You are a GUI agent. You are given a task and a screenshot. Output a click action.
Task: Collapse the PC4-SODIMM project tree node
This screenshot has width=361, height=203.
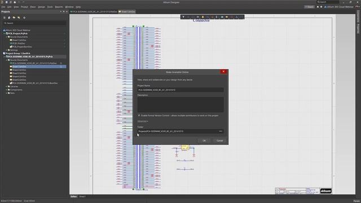point(4,56)
